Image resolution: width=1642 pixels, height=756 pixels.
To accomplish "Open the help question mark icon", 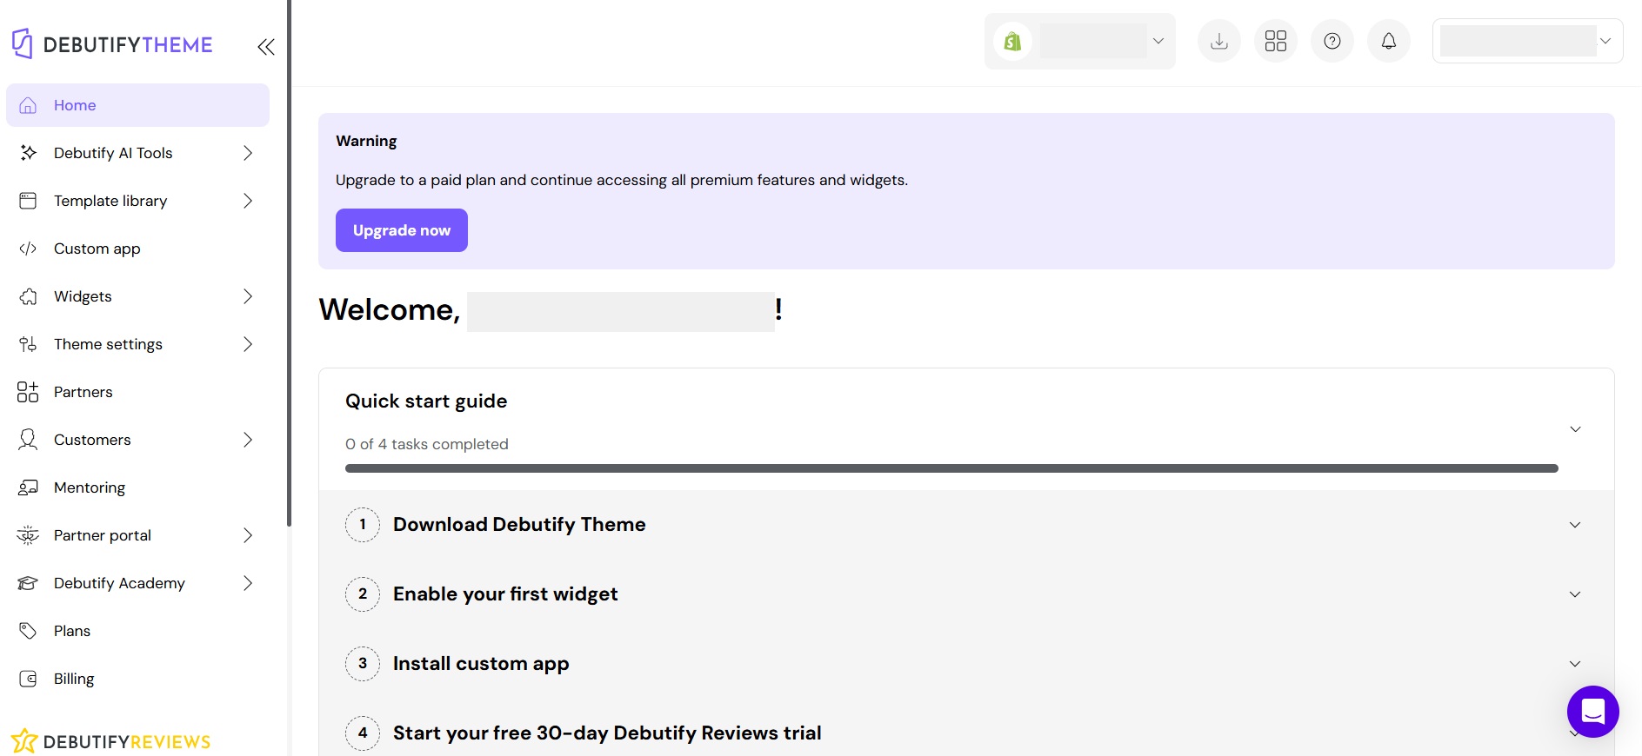I will (1332, 41).
